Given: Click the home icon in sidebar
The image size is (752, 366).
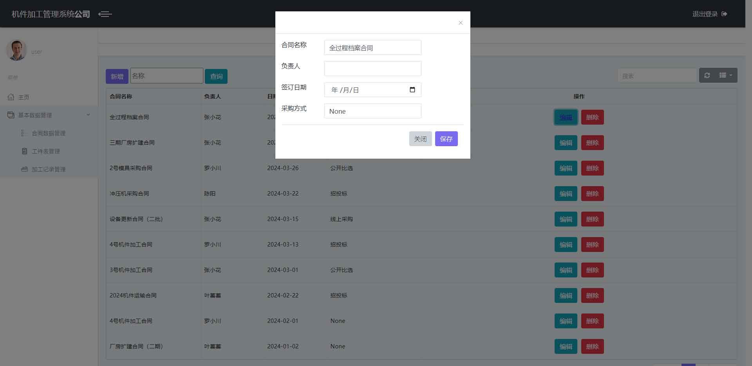Looking at the screenshot, I should tap(11, 97).
